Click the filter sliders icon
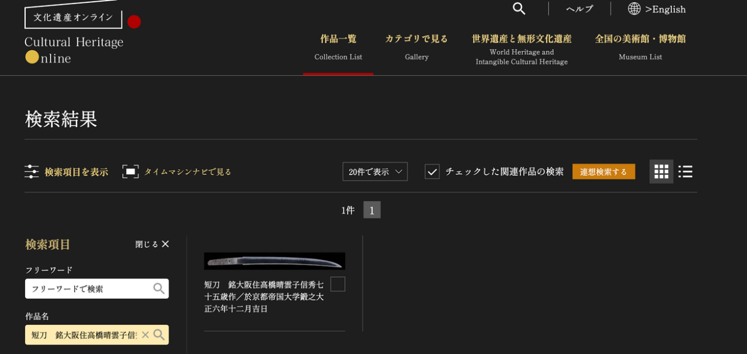 pyautogui.click(x=32, y=171)
